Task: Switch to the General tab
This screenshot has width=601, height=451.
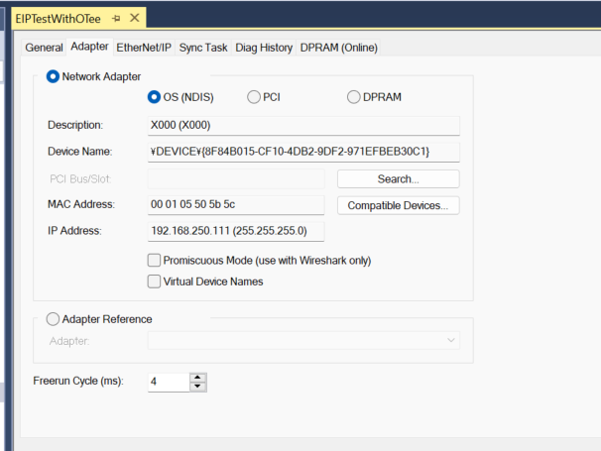Action: tap(44, 47)
